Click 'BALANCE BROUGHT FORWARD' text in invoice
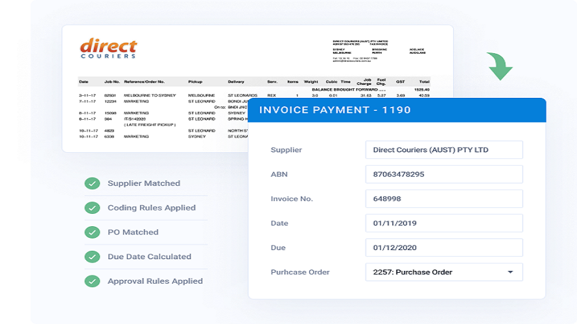 tap(344, 89)
